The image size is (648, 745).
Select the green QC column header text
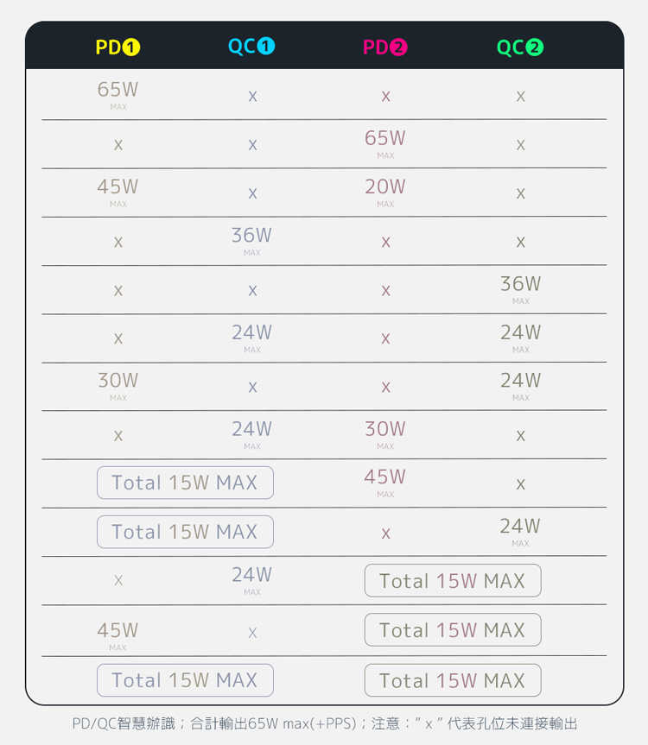(510, 48)
